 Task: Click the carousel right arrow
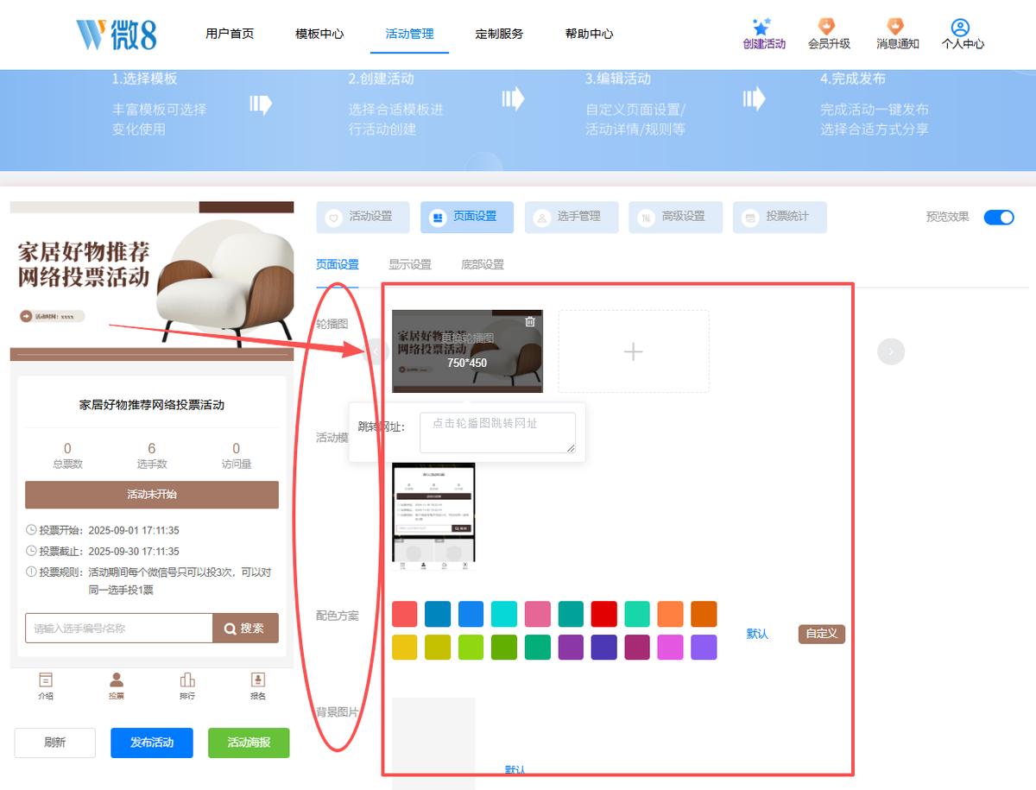coord(891,351)
